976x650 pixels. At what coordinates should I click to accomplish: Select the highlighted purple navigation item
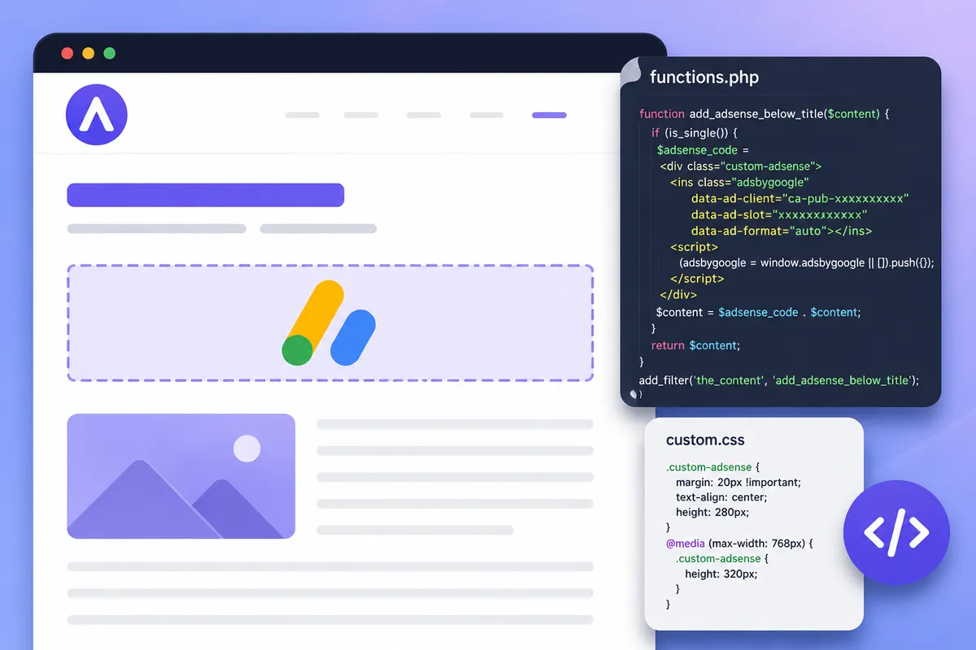tap(549, 115)
